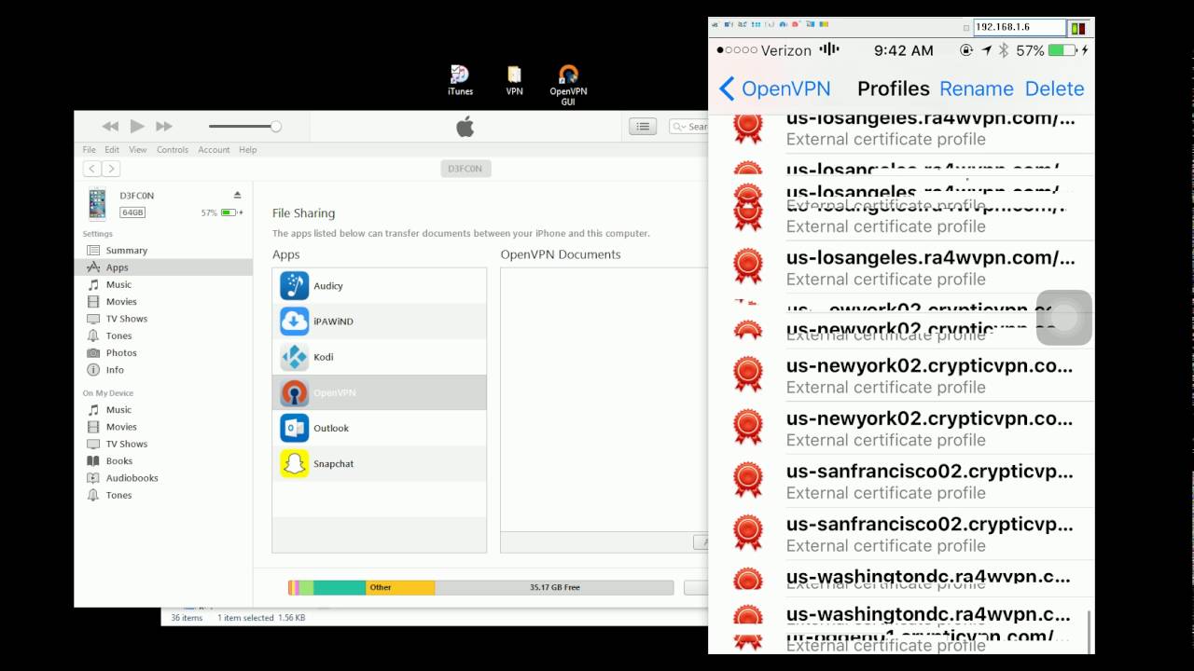The height and width of the screenshot is (671, 1194).
Task: Click the iPhone device icon in sidebar
Action: [97, 203]
